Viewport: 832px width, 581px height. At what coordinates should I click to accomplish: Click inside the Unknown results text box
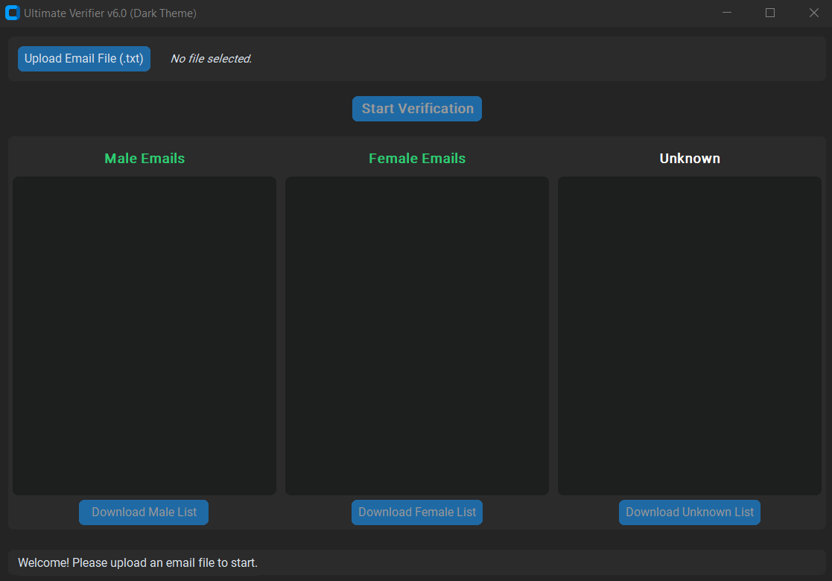click(690, 335)
